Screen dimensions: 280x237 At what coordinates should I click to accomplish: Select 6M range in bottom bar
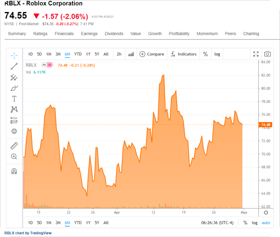coord(67,223)
